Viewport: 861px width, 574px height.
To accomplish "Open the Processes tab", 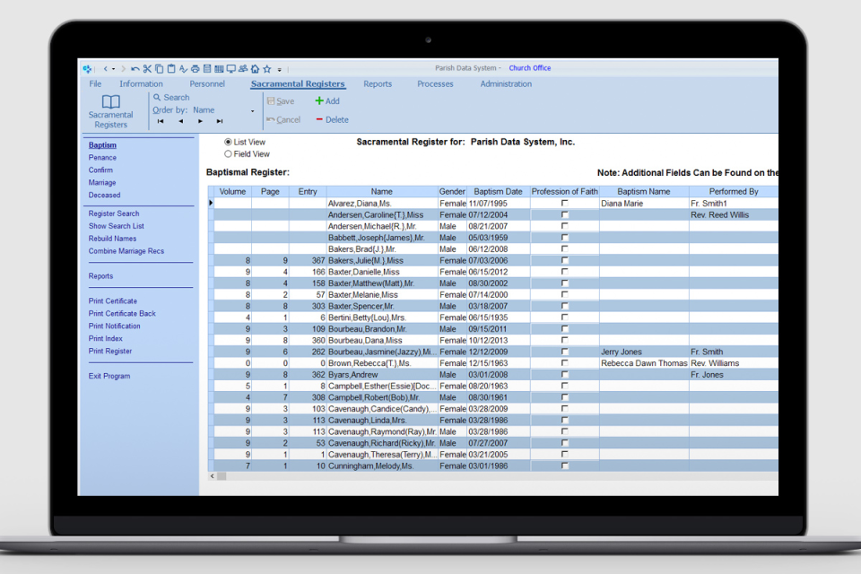I will (x=435, y=84).
